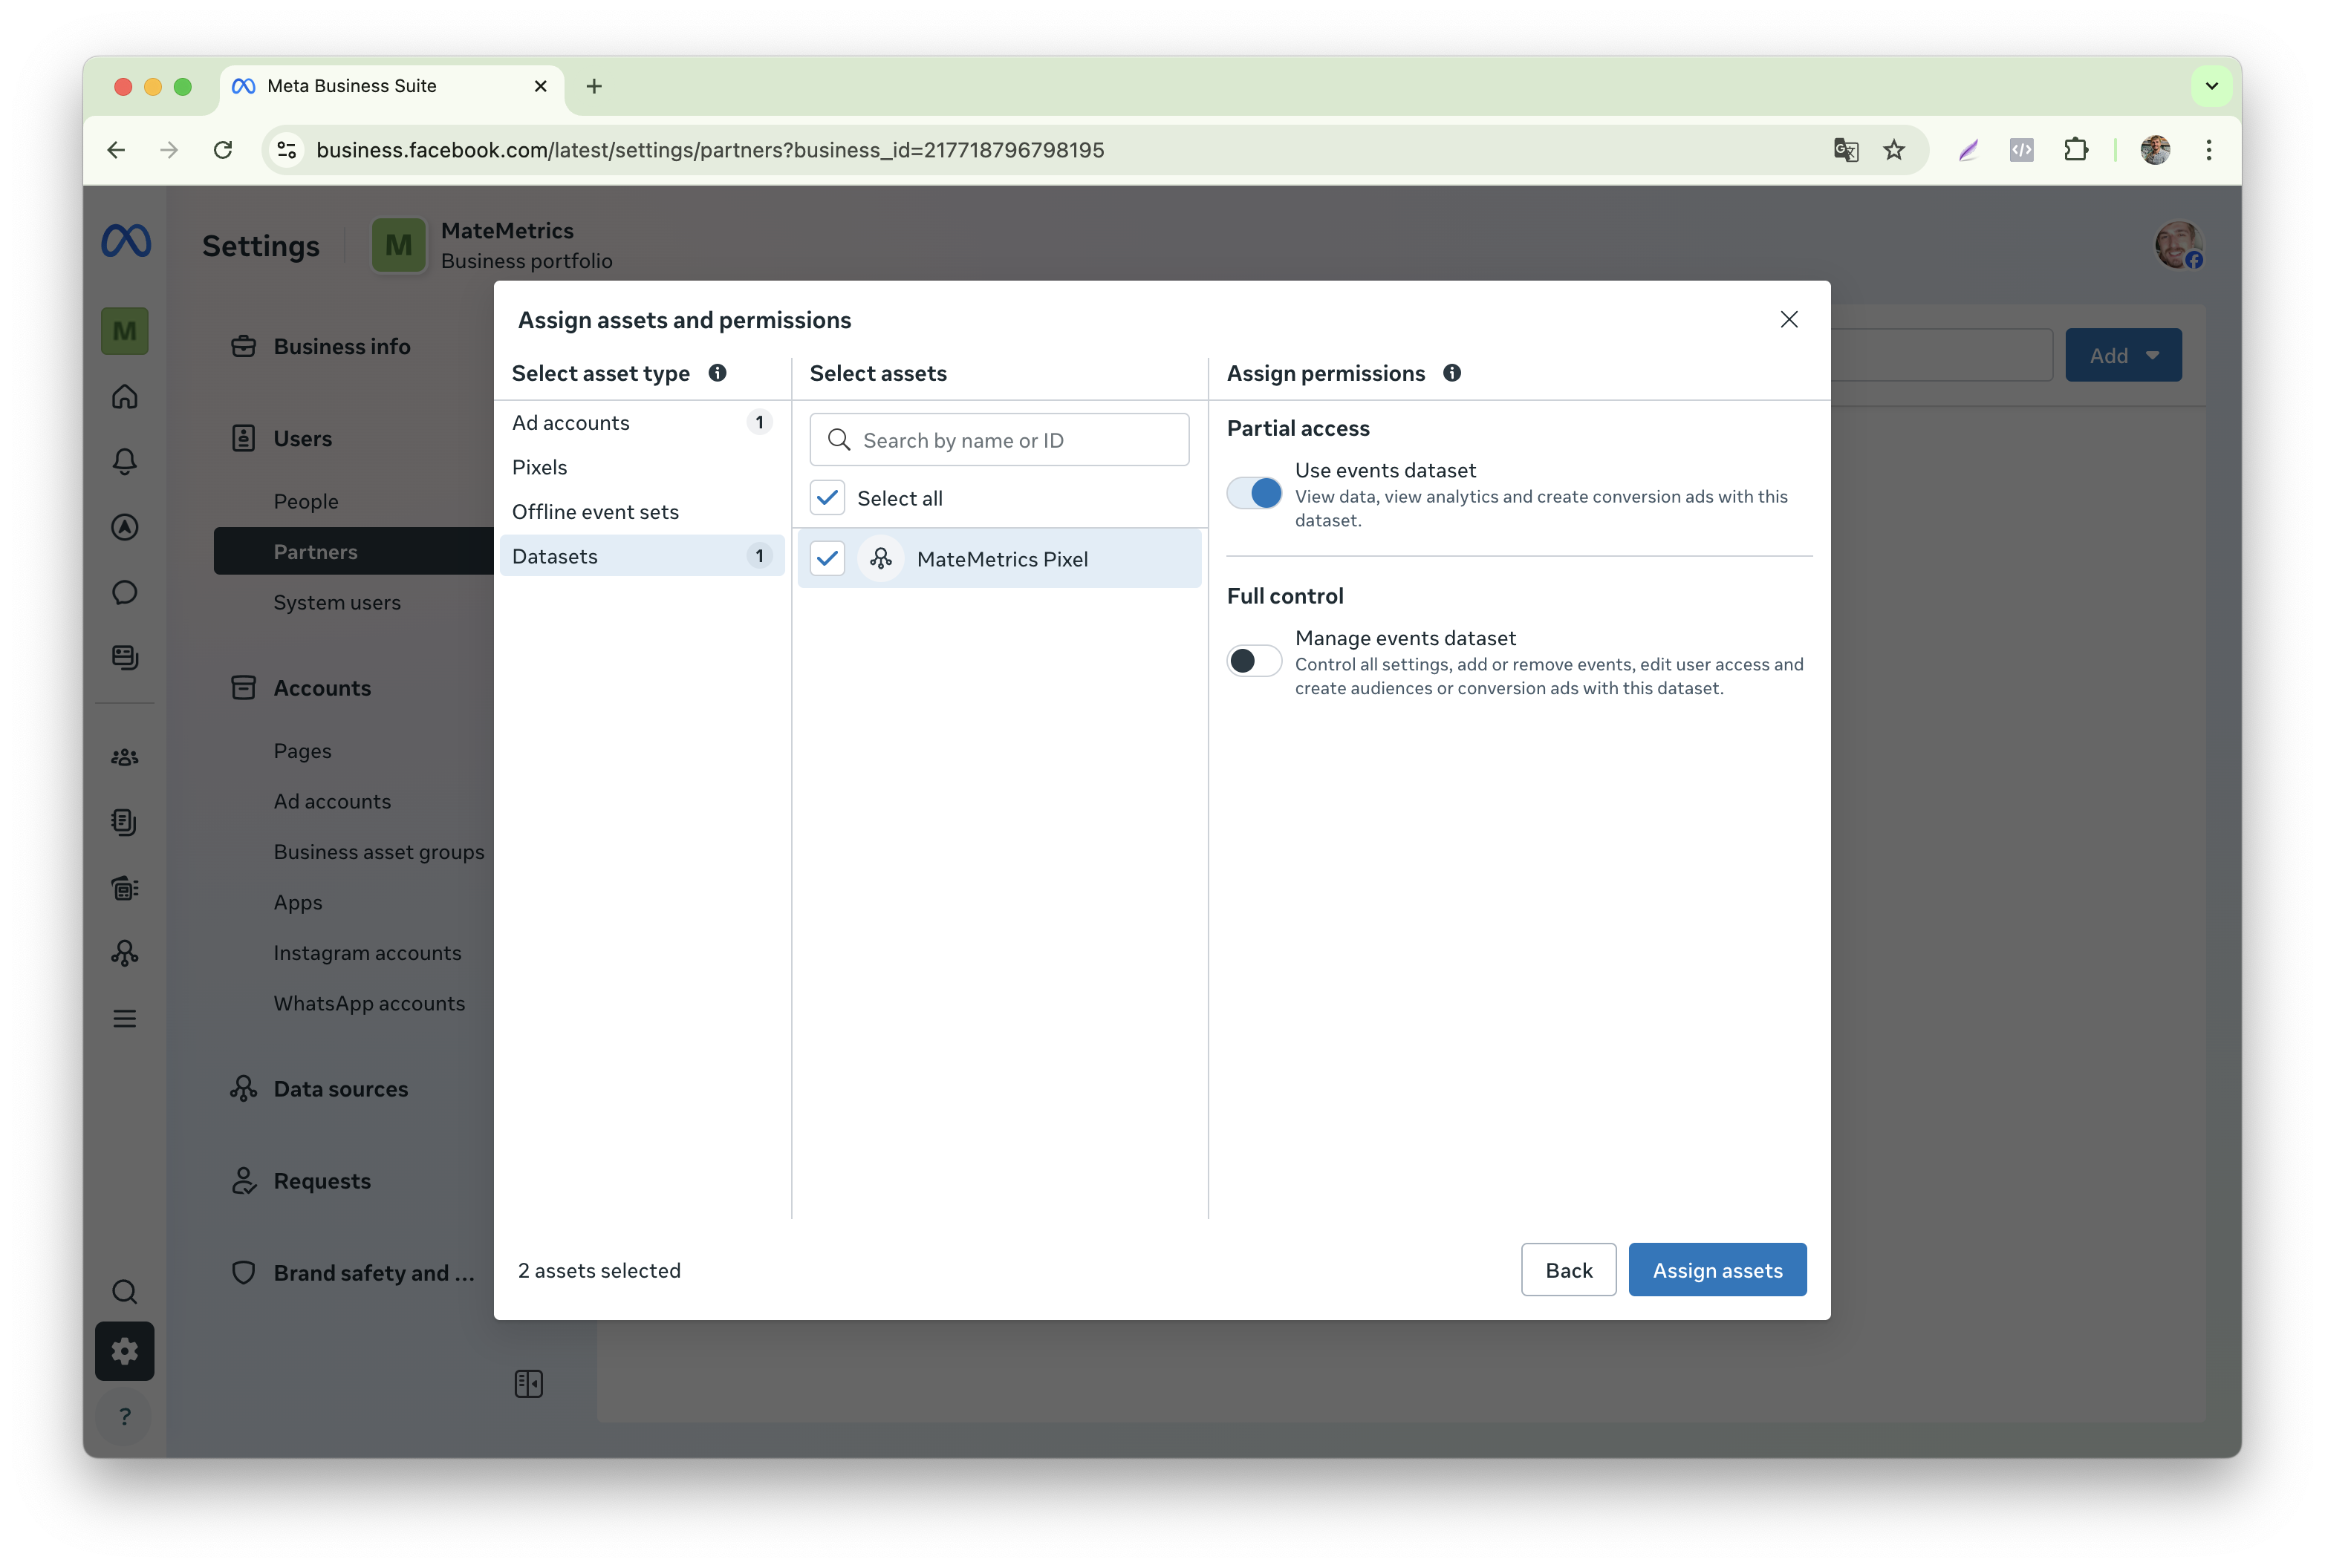This screenshot has width=2325, height=1568.
Task: Open the Billing documents icon in rail
Action: click(125, 822)
